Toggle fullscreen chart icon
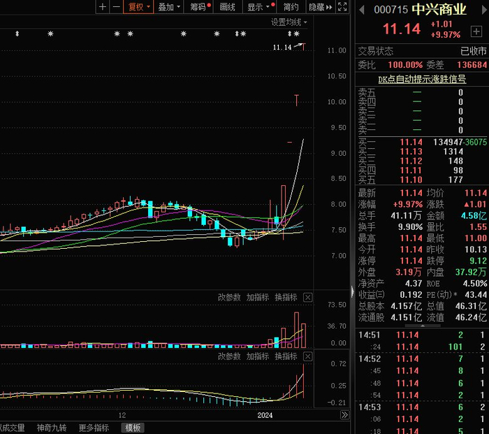This screenshot has width=489, height=434. (x=342, y=6)
